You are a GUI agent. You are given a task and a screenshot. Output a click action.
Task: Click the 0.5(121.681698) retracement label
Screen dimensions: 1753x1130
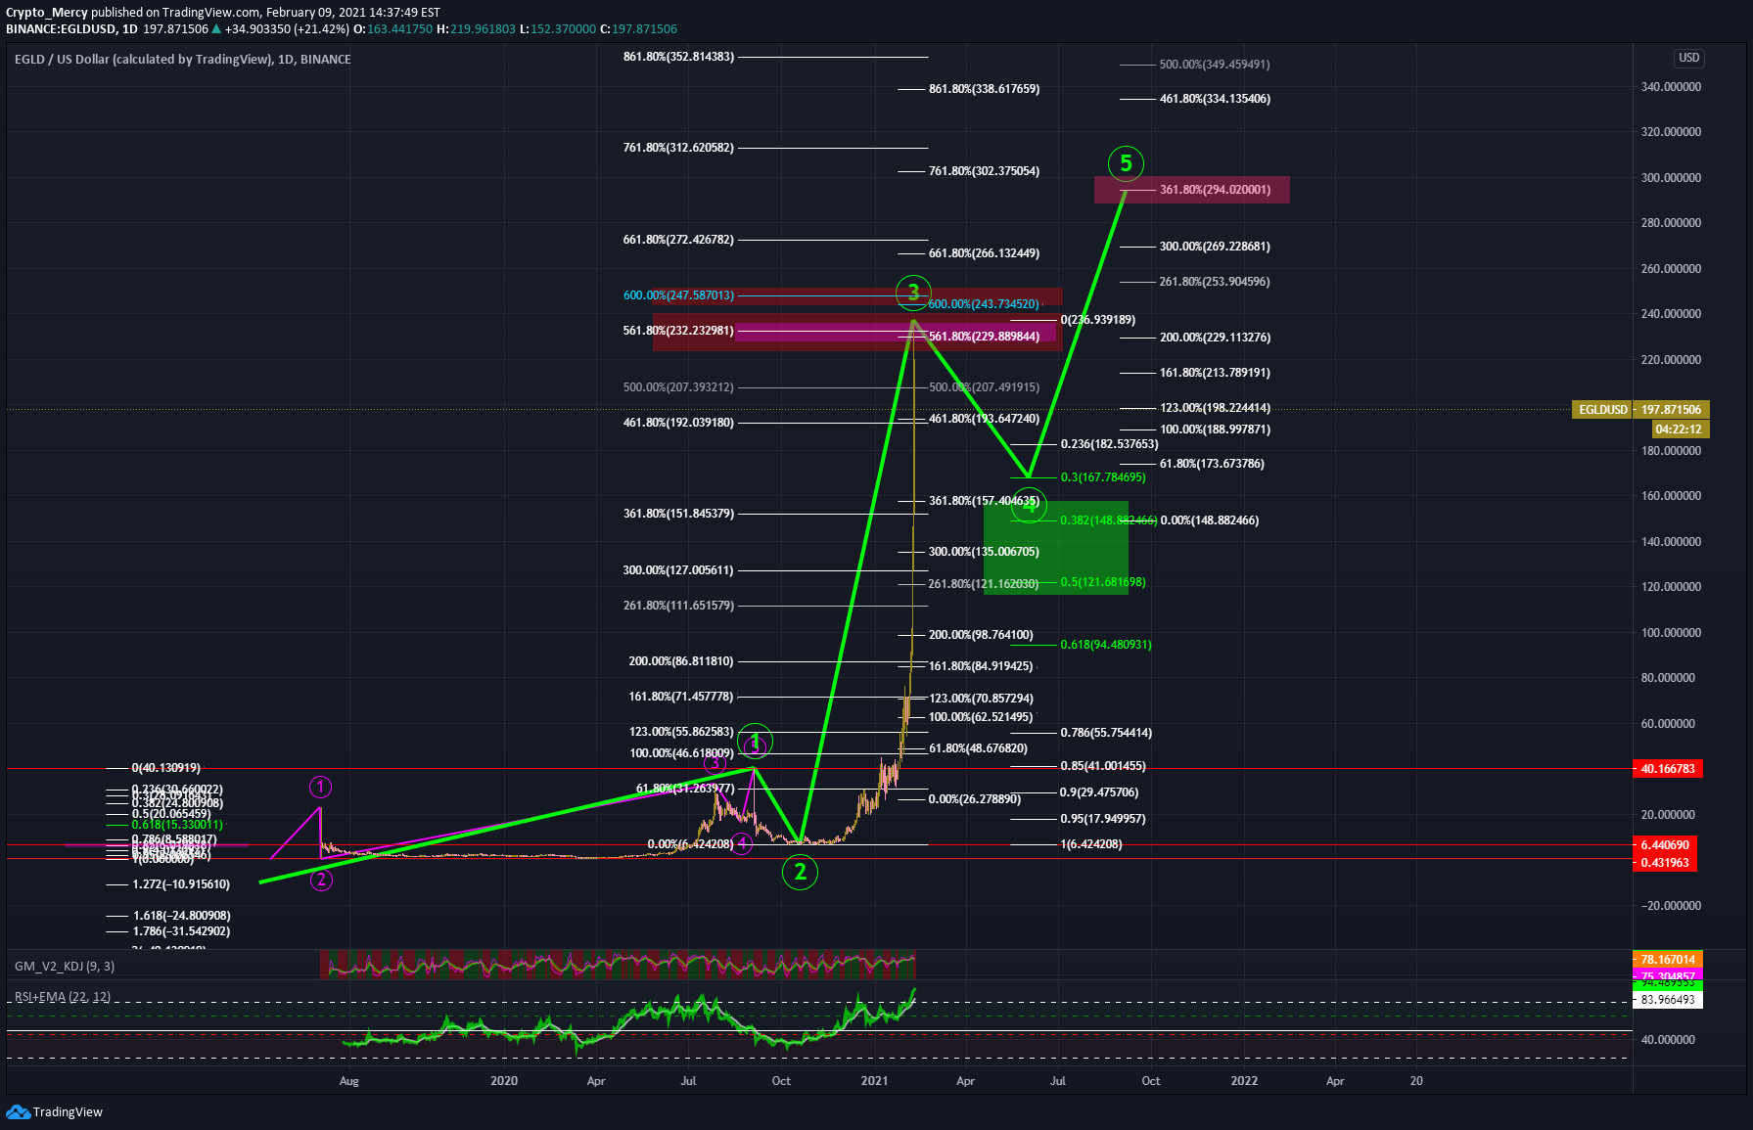(1103, 582)
